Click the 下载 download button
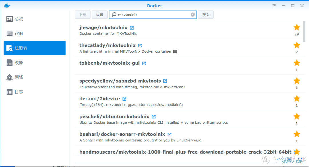 [x=83, y=15]
